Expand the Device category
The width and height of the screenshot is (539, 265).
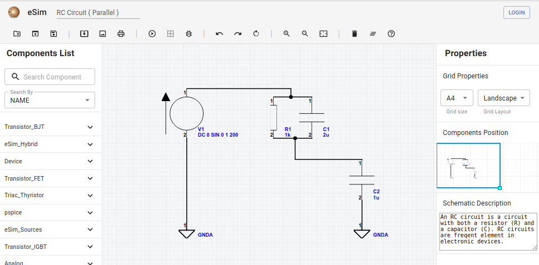pyautogui.click(x=51, y=161)
